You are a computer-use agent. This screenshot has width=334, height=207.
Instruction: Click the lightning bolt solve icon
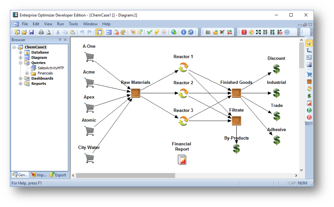(157, 32)
